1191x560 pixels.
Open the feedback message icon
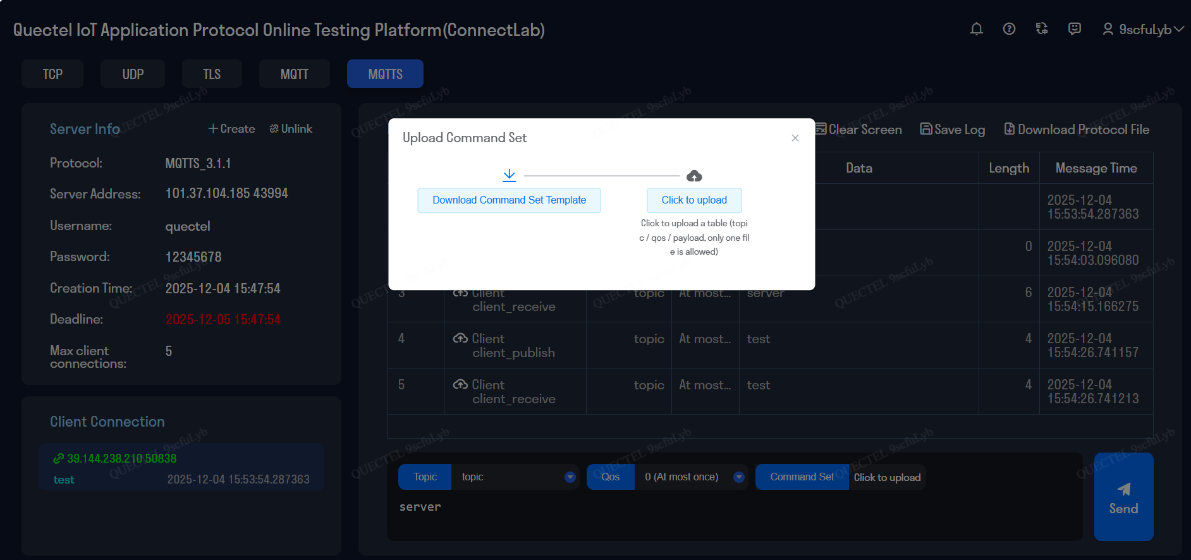1074,29
